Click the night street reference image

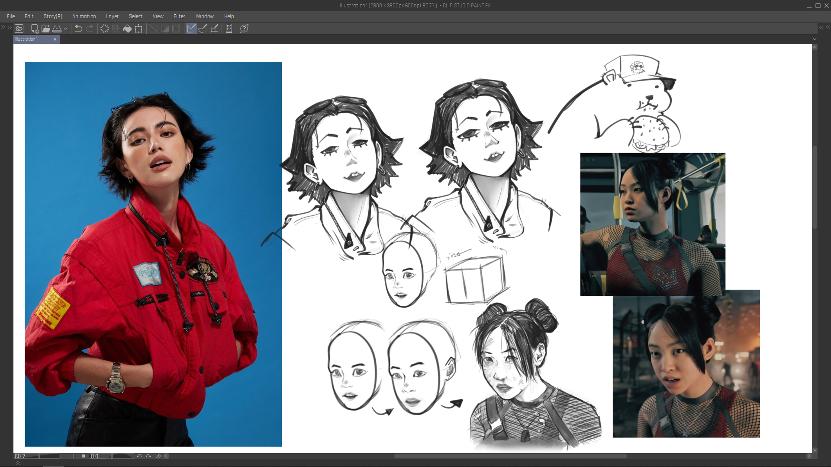coord(686,368)
